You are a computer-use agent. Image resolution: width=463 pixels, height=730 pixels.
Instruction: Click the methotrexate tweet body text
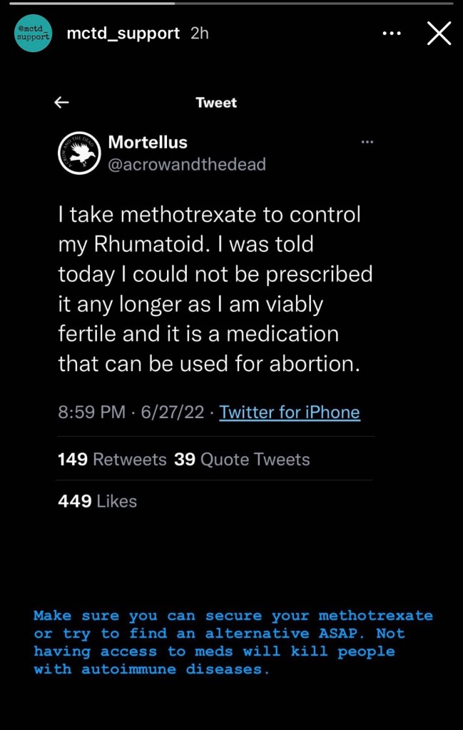point(215,289)
